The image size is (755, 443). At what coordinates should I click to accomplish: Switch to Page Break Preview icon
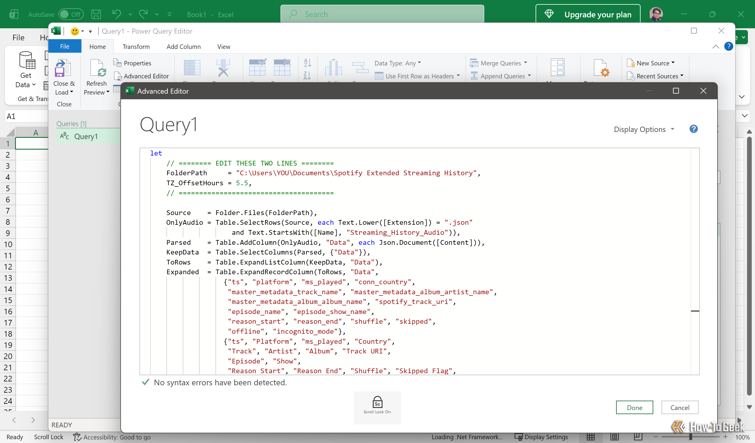[x=638, y=437]
